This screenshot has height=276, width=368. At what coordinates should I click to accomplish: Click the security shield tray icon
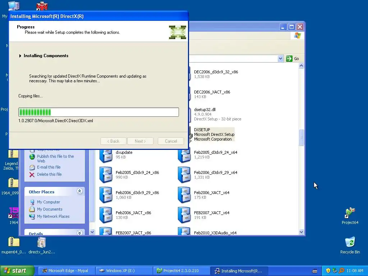click(x=328, y=271)
